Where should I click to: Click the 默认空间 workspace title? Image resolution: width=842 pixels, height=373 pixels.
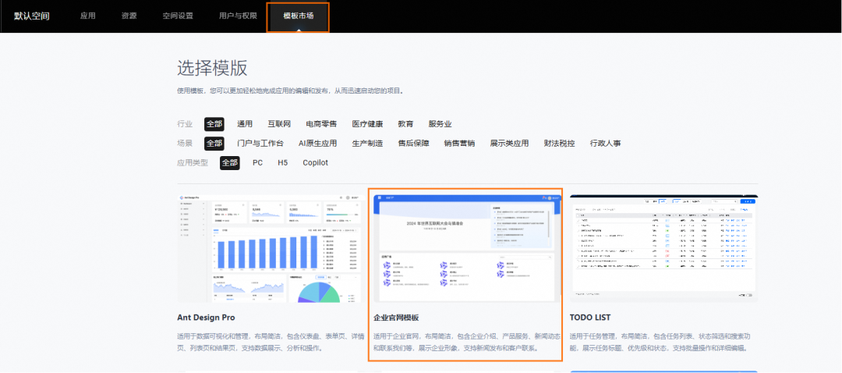(x=32, y=16)
